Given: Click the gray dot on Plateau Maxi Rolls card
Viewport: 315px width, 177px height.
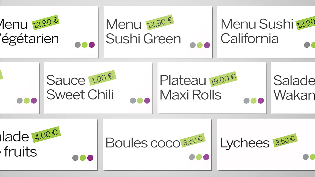Looking at the screenshot, I should click(246, 101).
